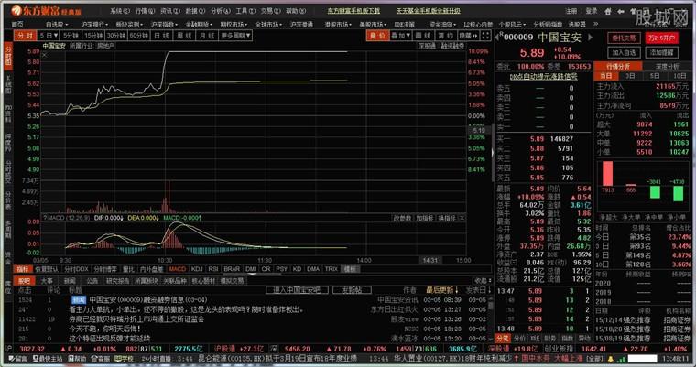The height and width of the screenshot is (367, 696).
Task: Open the 系统 menu
Action: (120, 11)
